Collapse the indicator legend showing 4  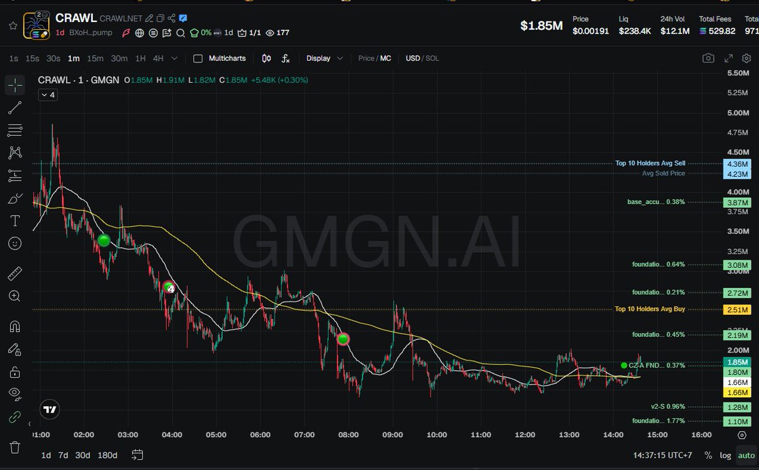point(47,95)
